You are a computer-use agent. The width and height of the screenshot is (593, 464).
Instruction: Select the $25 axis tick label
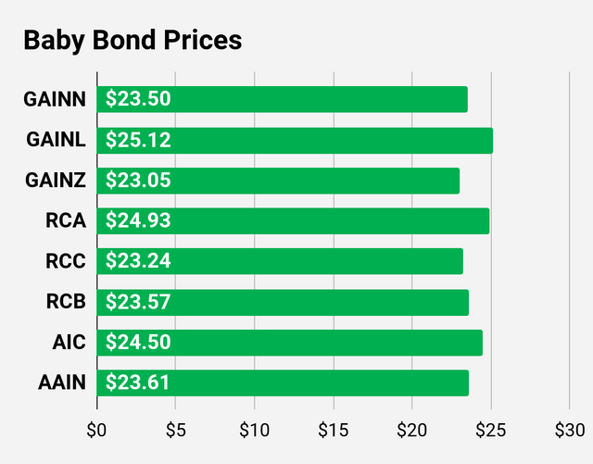pos(490,431)
